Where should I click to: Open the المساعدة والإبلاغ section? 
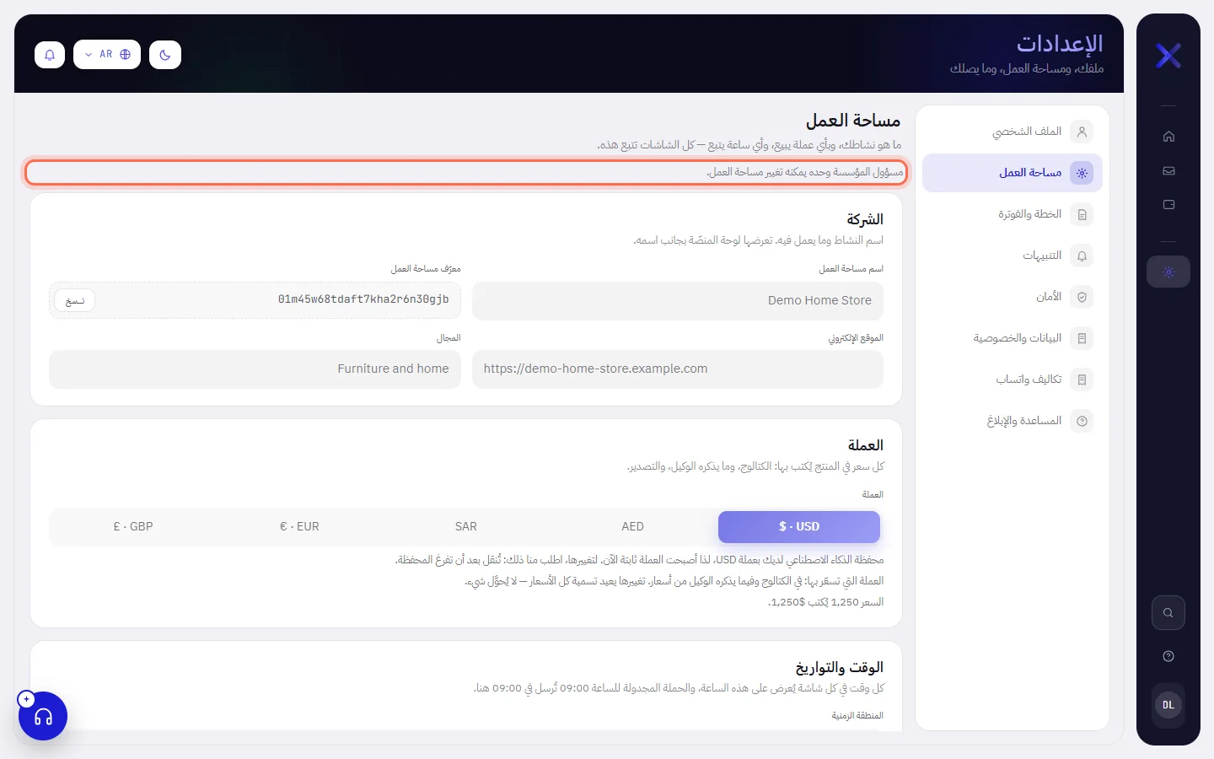pyautogui.click(x=1013, y=421)
